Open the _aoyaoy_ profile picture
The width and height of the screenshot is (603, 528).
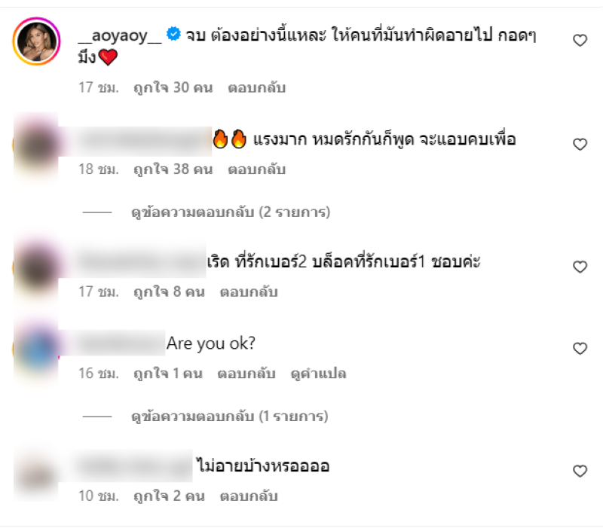click(36, 41)
